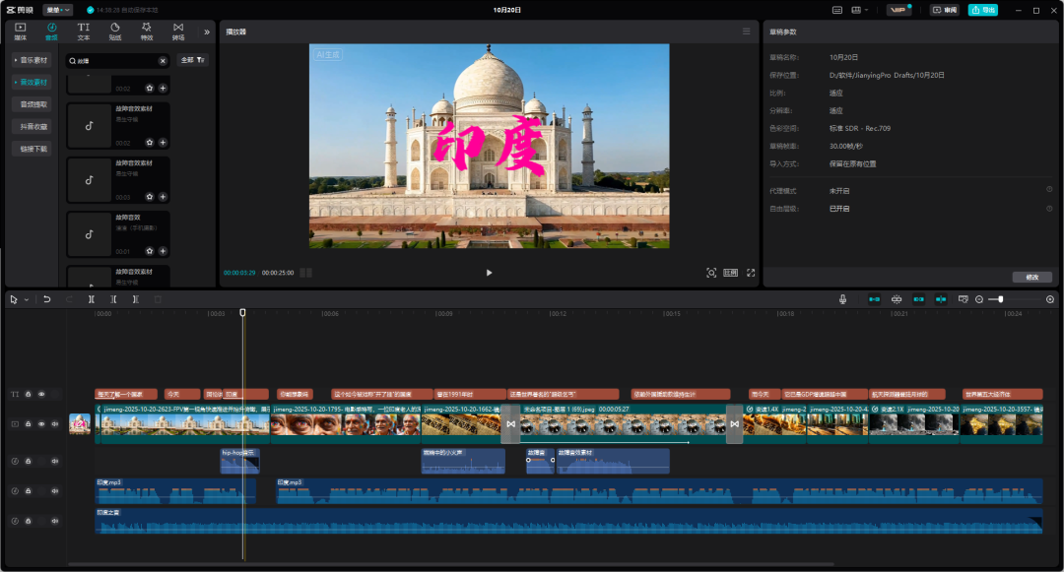Expand the selection tool dropdown arrow
Image resolution: width=1064 pixels, height=572 pixels.
point(27,299)
